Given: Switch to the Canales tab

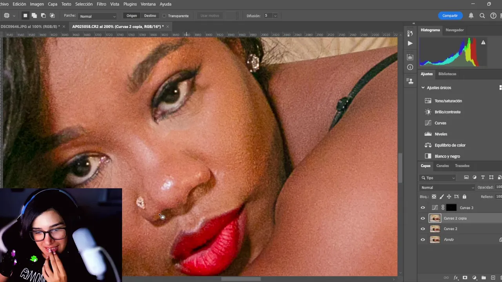Looking at the screenshot, I should point(442,166).
